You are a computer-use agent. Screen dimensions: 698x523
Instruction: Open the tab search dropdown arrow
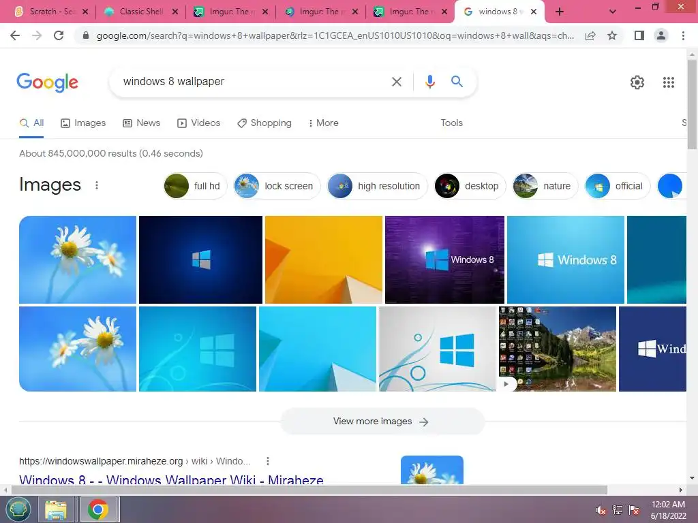point(613,12)
